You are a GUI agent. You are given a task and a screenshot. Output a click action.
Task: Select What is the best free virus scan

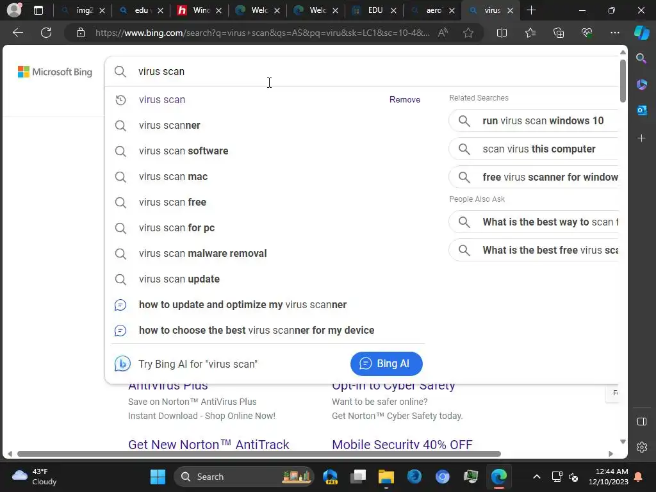[x=534, y=250]
